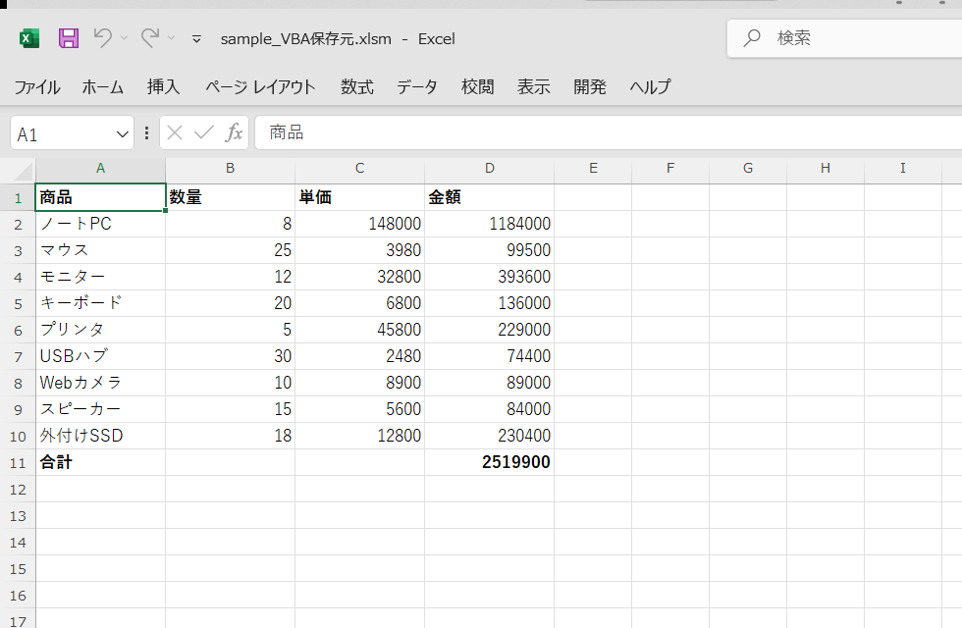
Task: Open the redo history dropdown arrow
Action: click(x=171, y=38)
